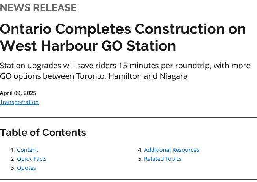Click list number 5 beside Related Topics
This screenshot has height=182, width=257.
tap(140, 159)
